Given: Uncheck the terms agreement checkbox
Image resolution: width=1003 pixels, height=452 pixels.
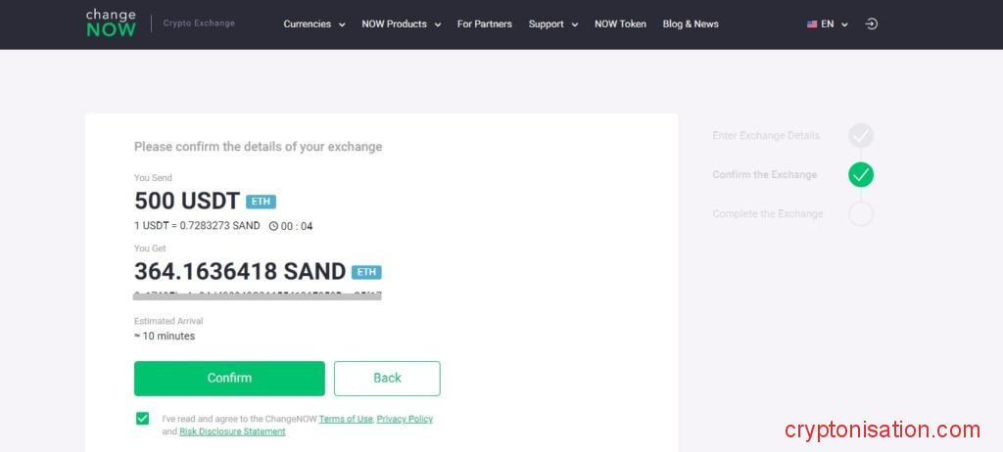Looking at the screenshot, I should [x=143, y=419].
